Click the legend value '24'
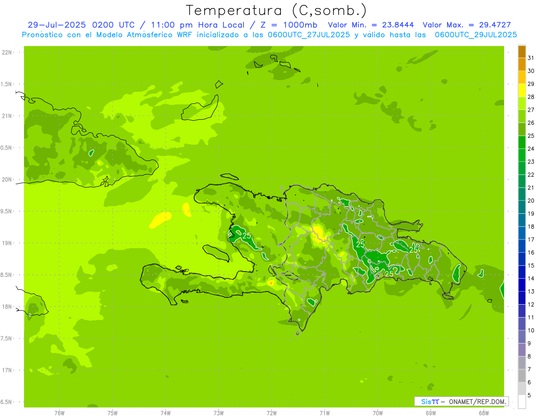This screenshot has width=543, height=419. (x=531, y=149)
